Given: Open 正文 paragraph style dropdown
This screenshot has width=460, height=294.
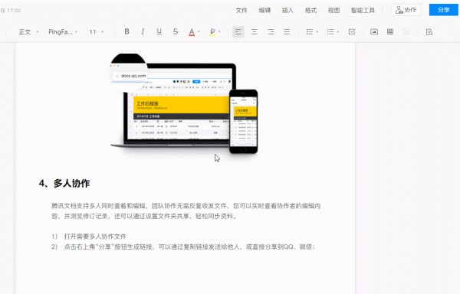Looking at the screenshot, I should (28, 32).
